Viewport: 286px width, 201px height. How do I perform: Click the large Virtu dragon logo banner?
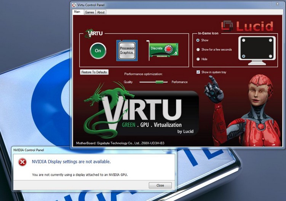[x=141, y=110]
